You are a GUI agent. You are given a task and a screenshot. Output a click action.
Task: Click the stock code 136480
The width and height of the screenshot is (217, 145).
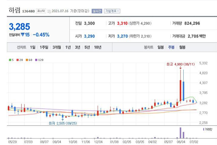click(x=28, y=11)
